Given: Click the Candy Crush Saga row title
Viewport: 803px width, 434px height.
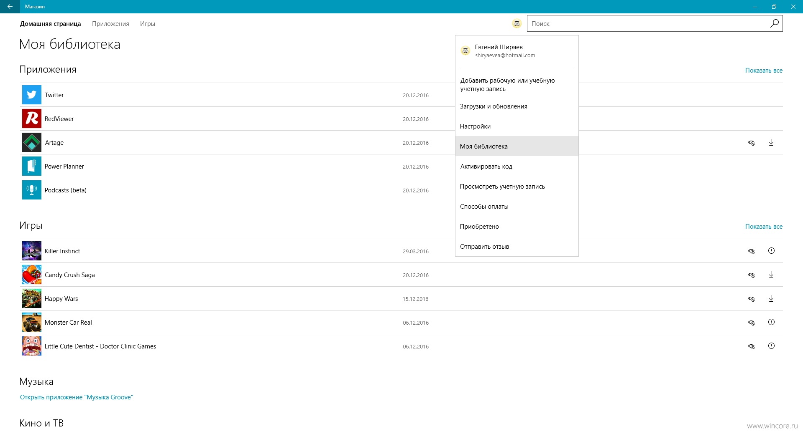Looking at the screenshot, I should click(70, 275).
